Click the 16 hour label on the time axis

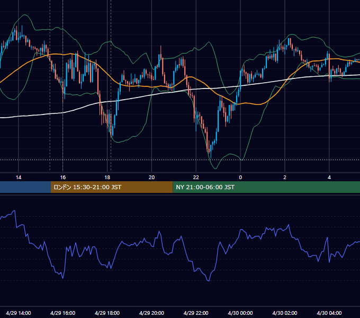62,178
